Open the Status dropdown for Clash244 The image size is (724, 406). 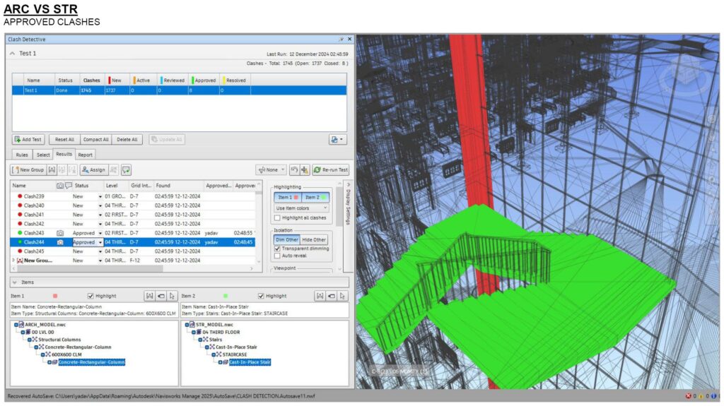[x=100, y=242]
